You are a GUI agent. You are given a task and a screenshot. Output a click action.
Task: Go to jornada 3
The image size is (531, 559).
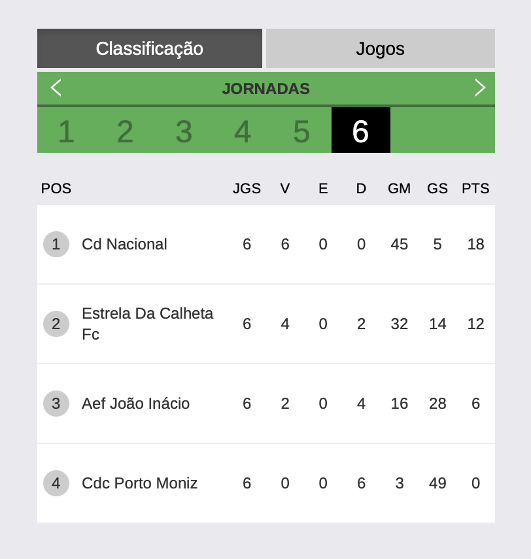point(184,131)
